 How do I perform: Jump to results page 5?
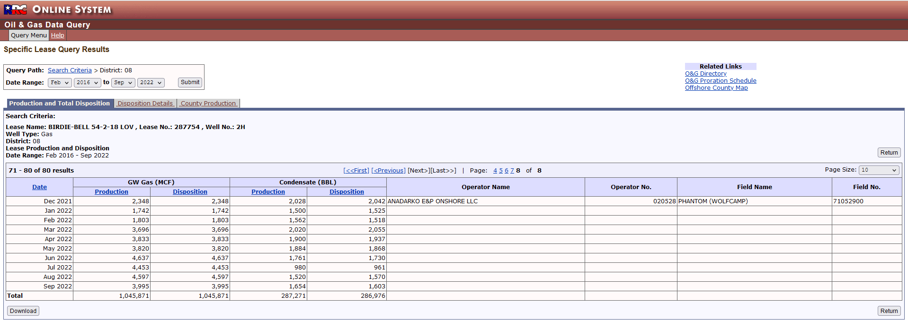pyautogui.click(x=501, y=171)
